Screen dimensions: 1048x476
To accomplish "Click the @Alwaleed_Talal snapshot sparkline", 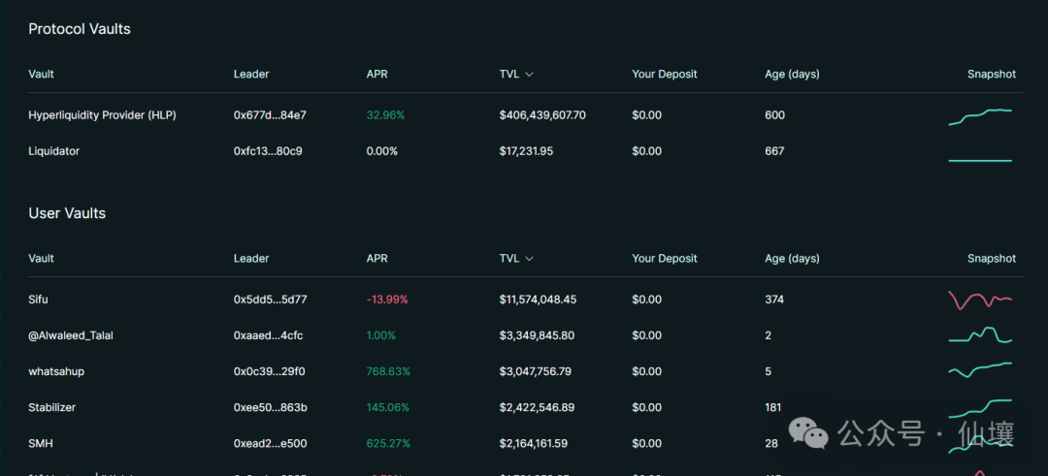I will [980, 335].
